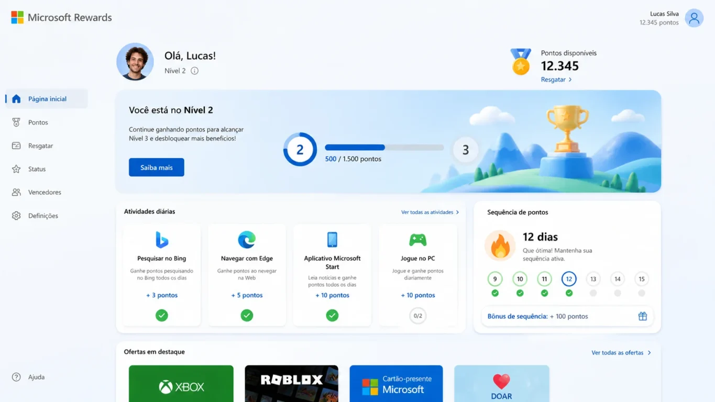Click the Bônus de sequência row
The width and height of the screenshot is (715, 402).
[567, 316]
